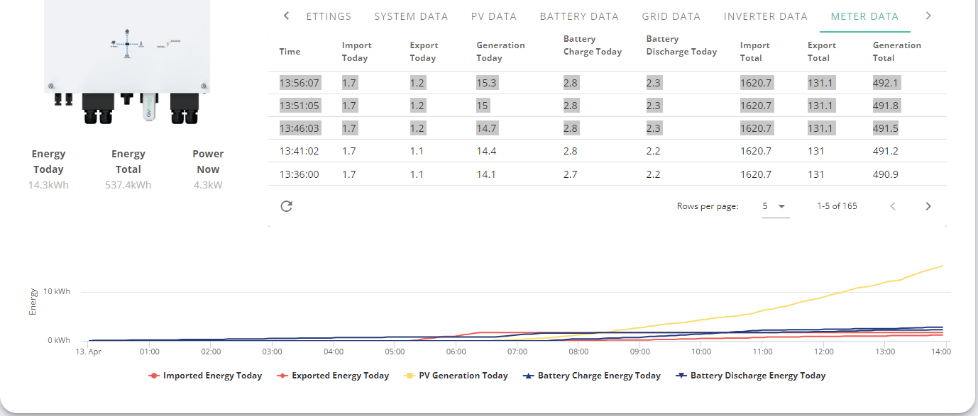The width and height of the screenshot is (978, 416).
Task: Select the 13:41:02 table row
Action: (x=608, y=151)
